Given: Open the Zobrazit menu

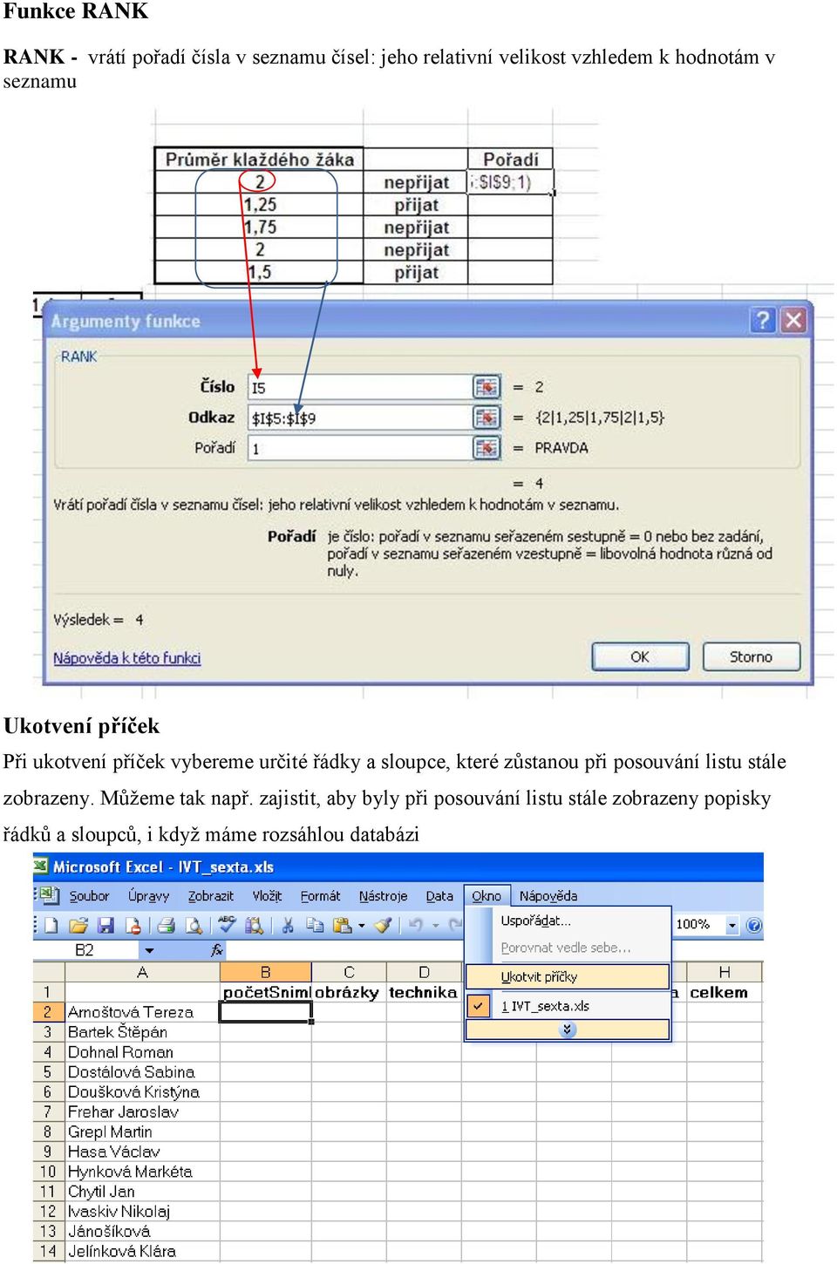Looking at the screenshot, I should pyautogui.click(x=210, y=896).
